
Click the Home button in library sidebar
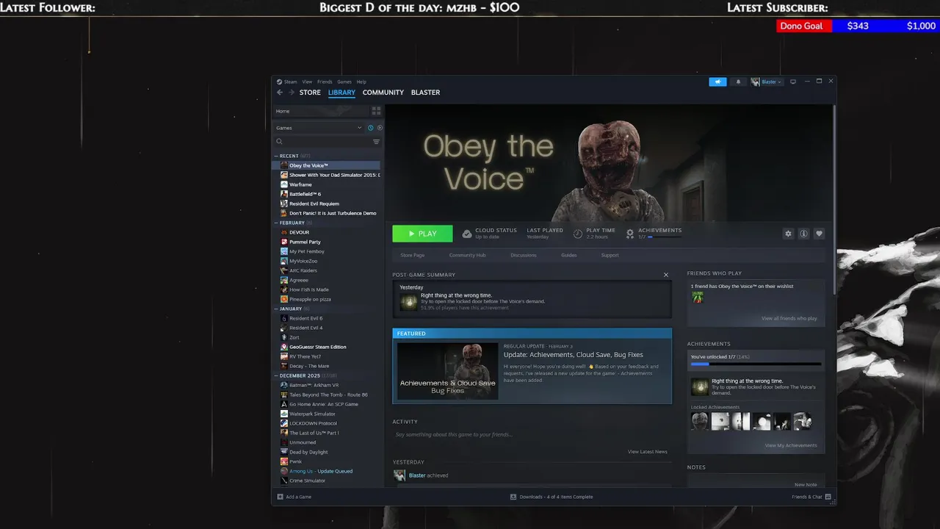[x=321, y=111]
